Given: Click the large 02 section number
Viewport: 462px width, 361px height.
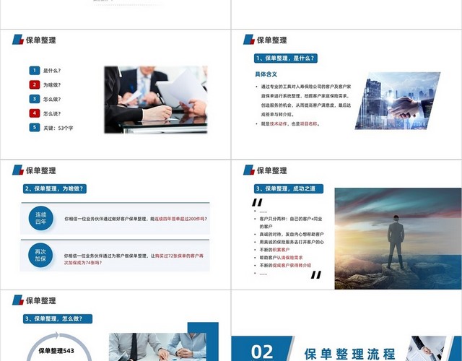Looking at the screenshot, I should [x=262, y=352].
